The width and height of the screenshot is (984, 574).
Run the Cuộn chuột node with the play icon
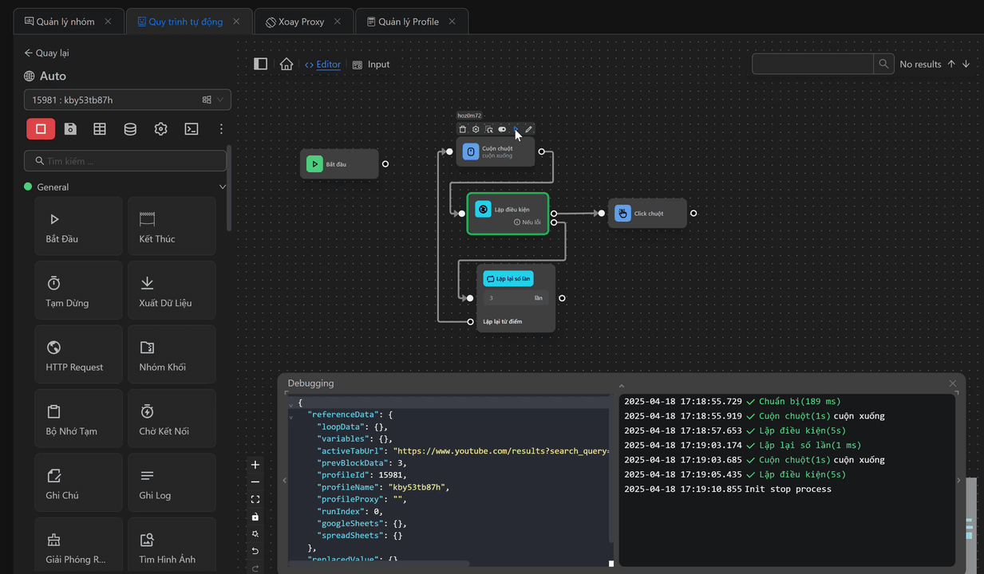tap(515, 129)
